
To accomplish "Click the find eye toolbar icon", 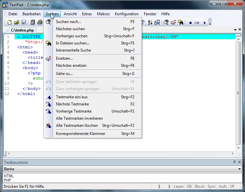I will point(166,22).
